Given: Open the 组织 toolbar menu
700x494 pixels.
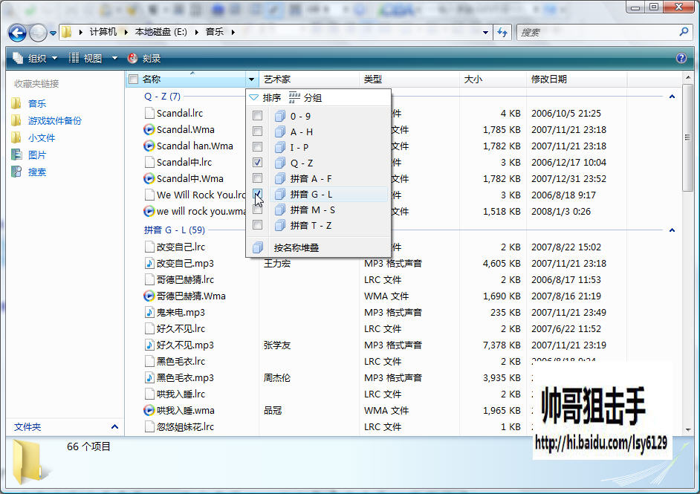Looking at the screenshot, I should point(36,58).
